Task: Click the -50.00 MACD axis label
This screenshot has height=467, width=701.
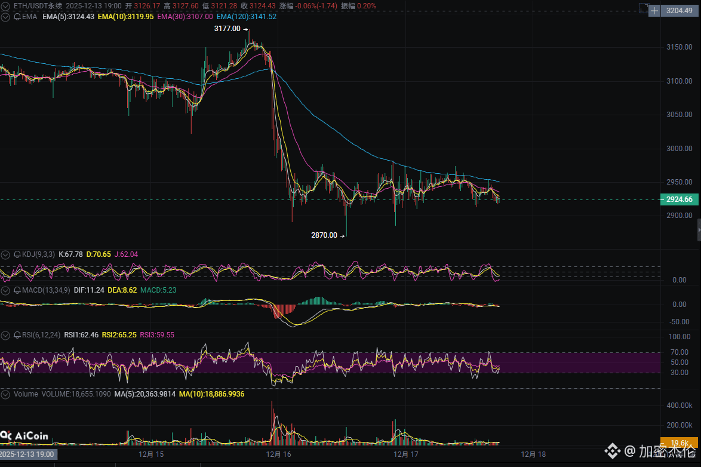Action: [x=679, y=322]
